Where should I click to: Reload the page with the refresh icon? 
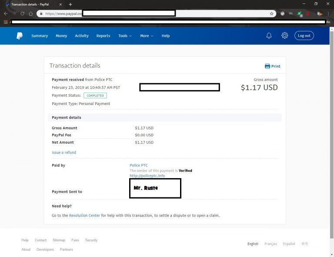pyautogui.click(x=22, y=14)
